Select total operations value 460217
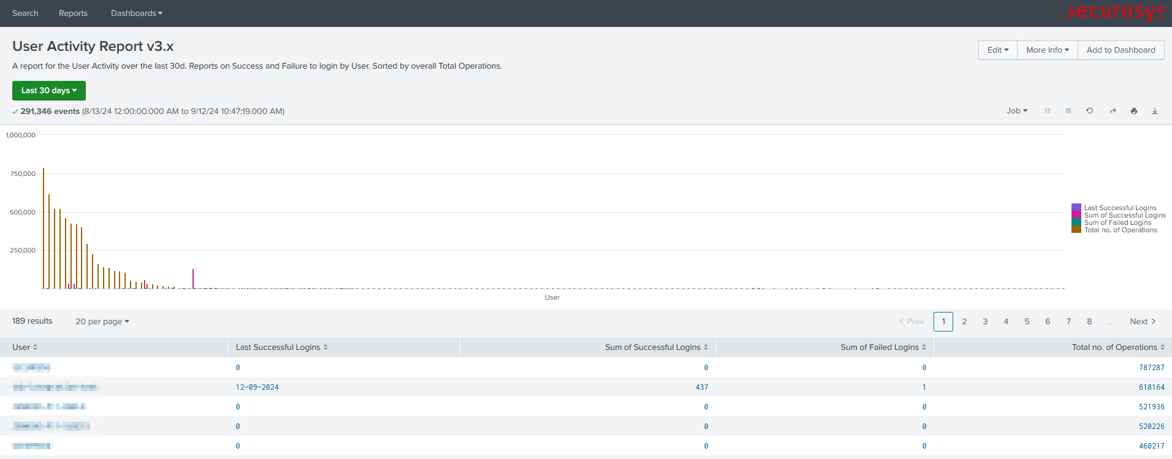The width and height of the screenshot is (1172, 459). (1152, 446)
